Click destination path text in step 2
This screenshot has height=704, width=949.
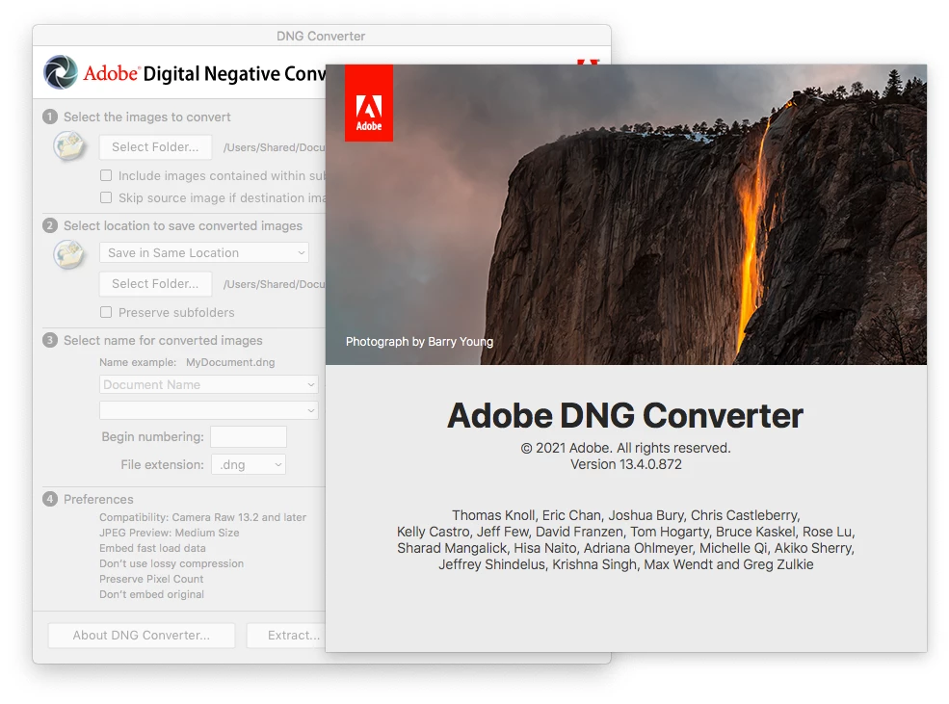tap(275, 284)
